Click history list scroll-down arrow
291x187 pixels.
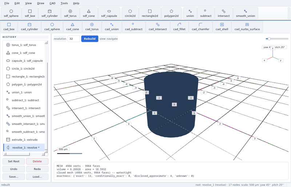pos(46,151)
